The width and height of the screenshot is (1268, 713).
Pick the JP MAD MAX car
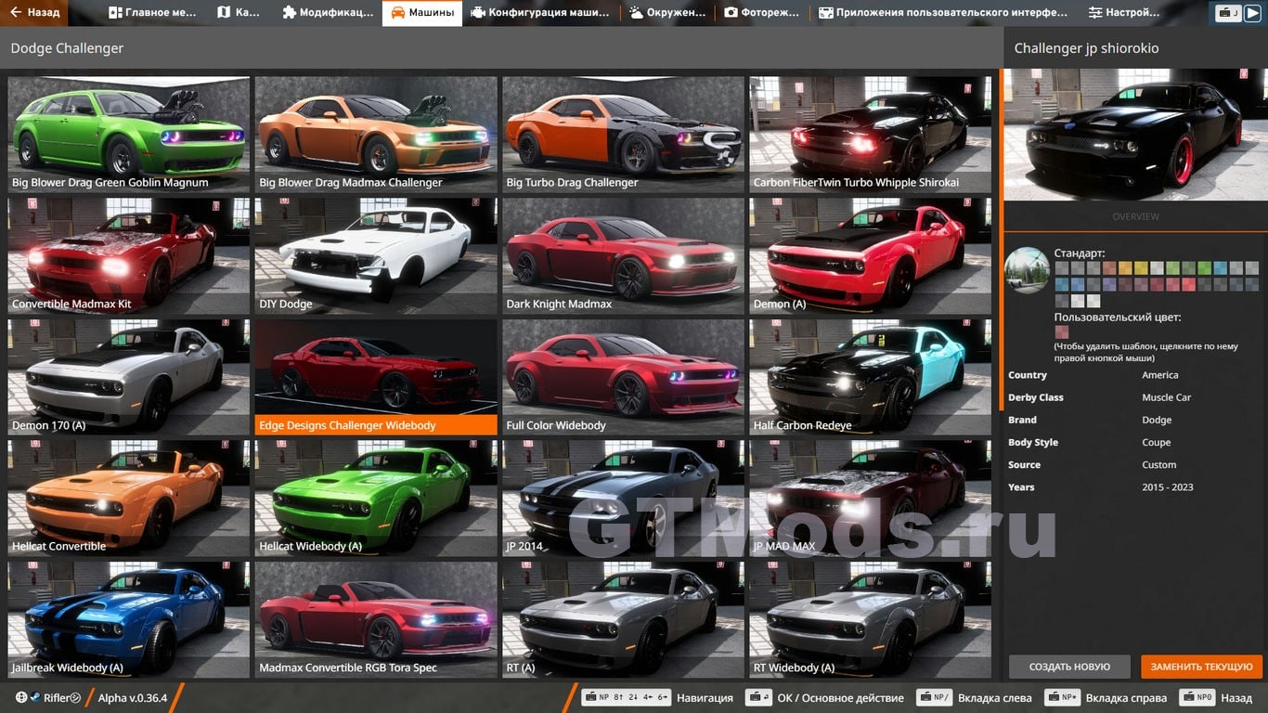tap(871, 498)
